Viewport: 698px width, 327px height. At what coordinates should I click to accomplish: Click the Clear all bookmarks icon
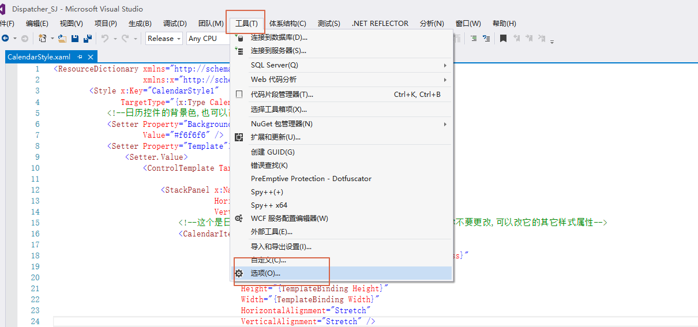pyautogui.click(x=542, y=39)
